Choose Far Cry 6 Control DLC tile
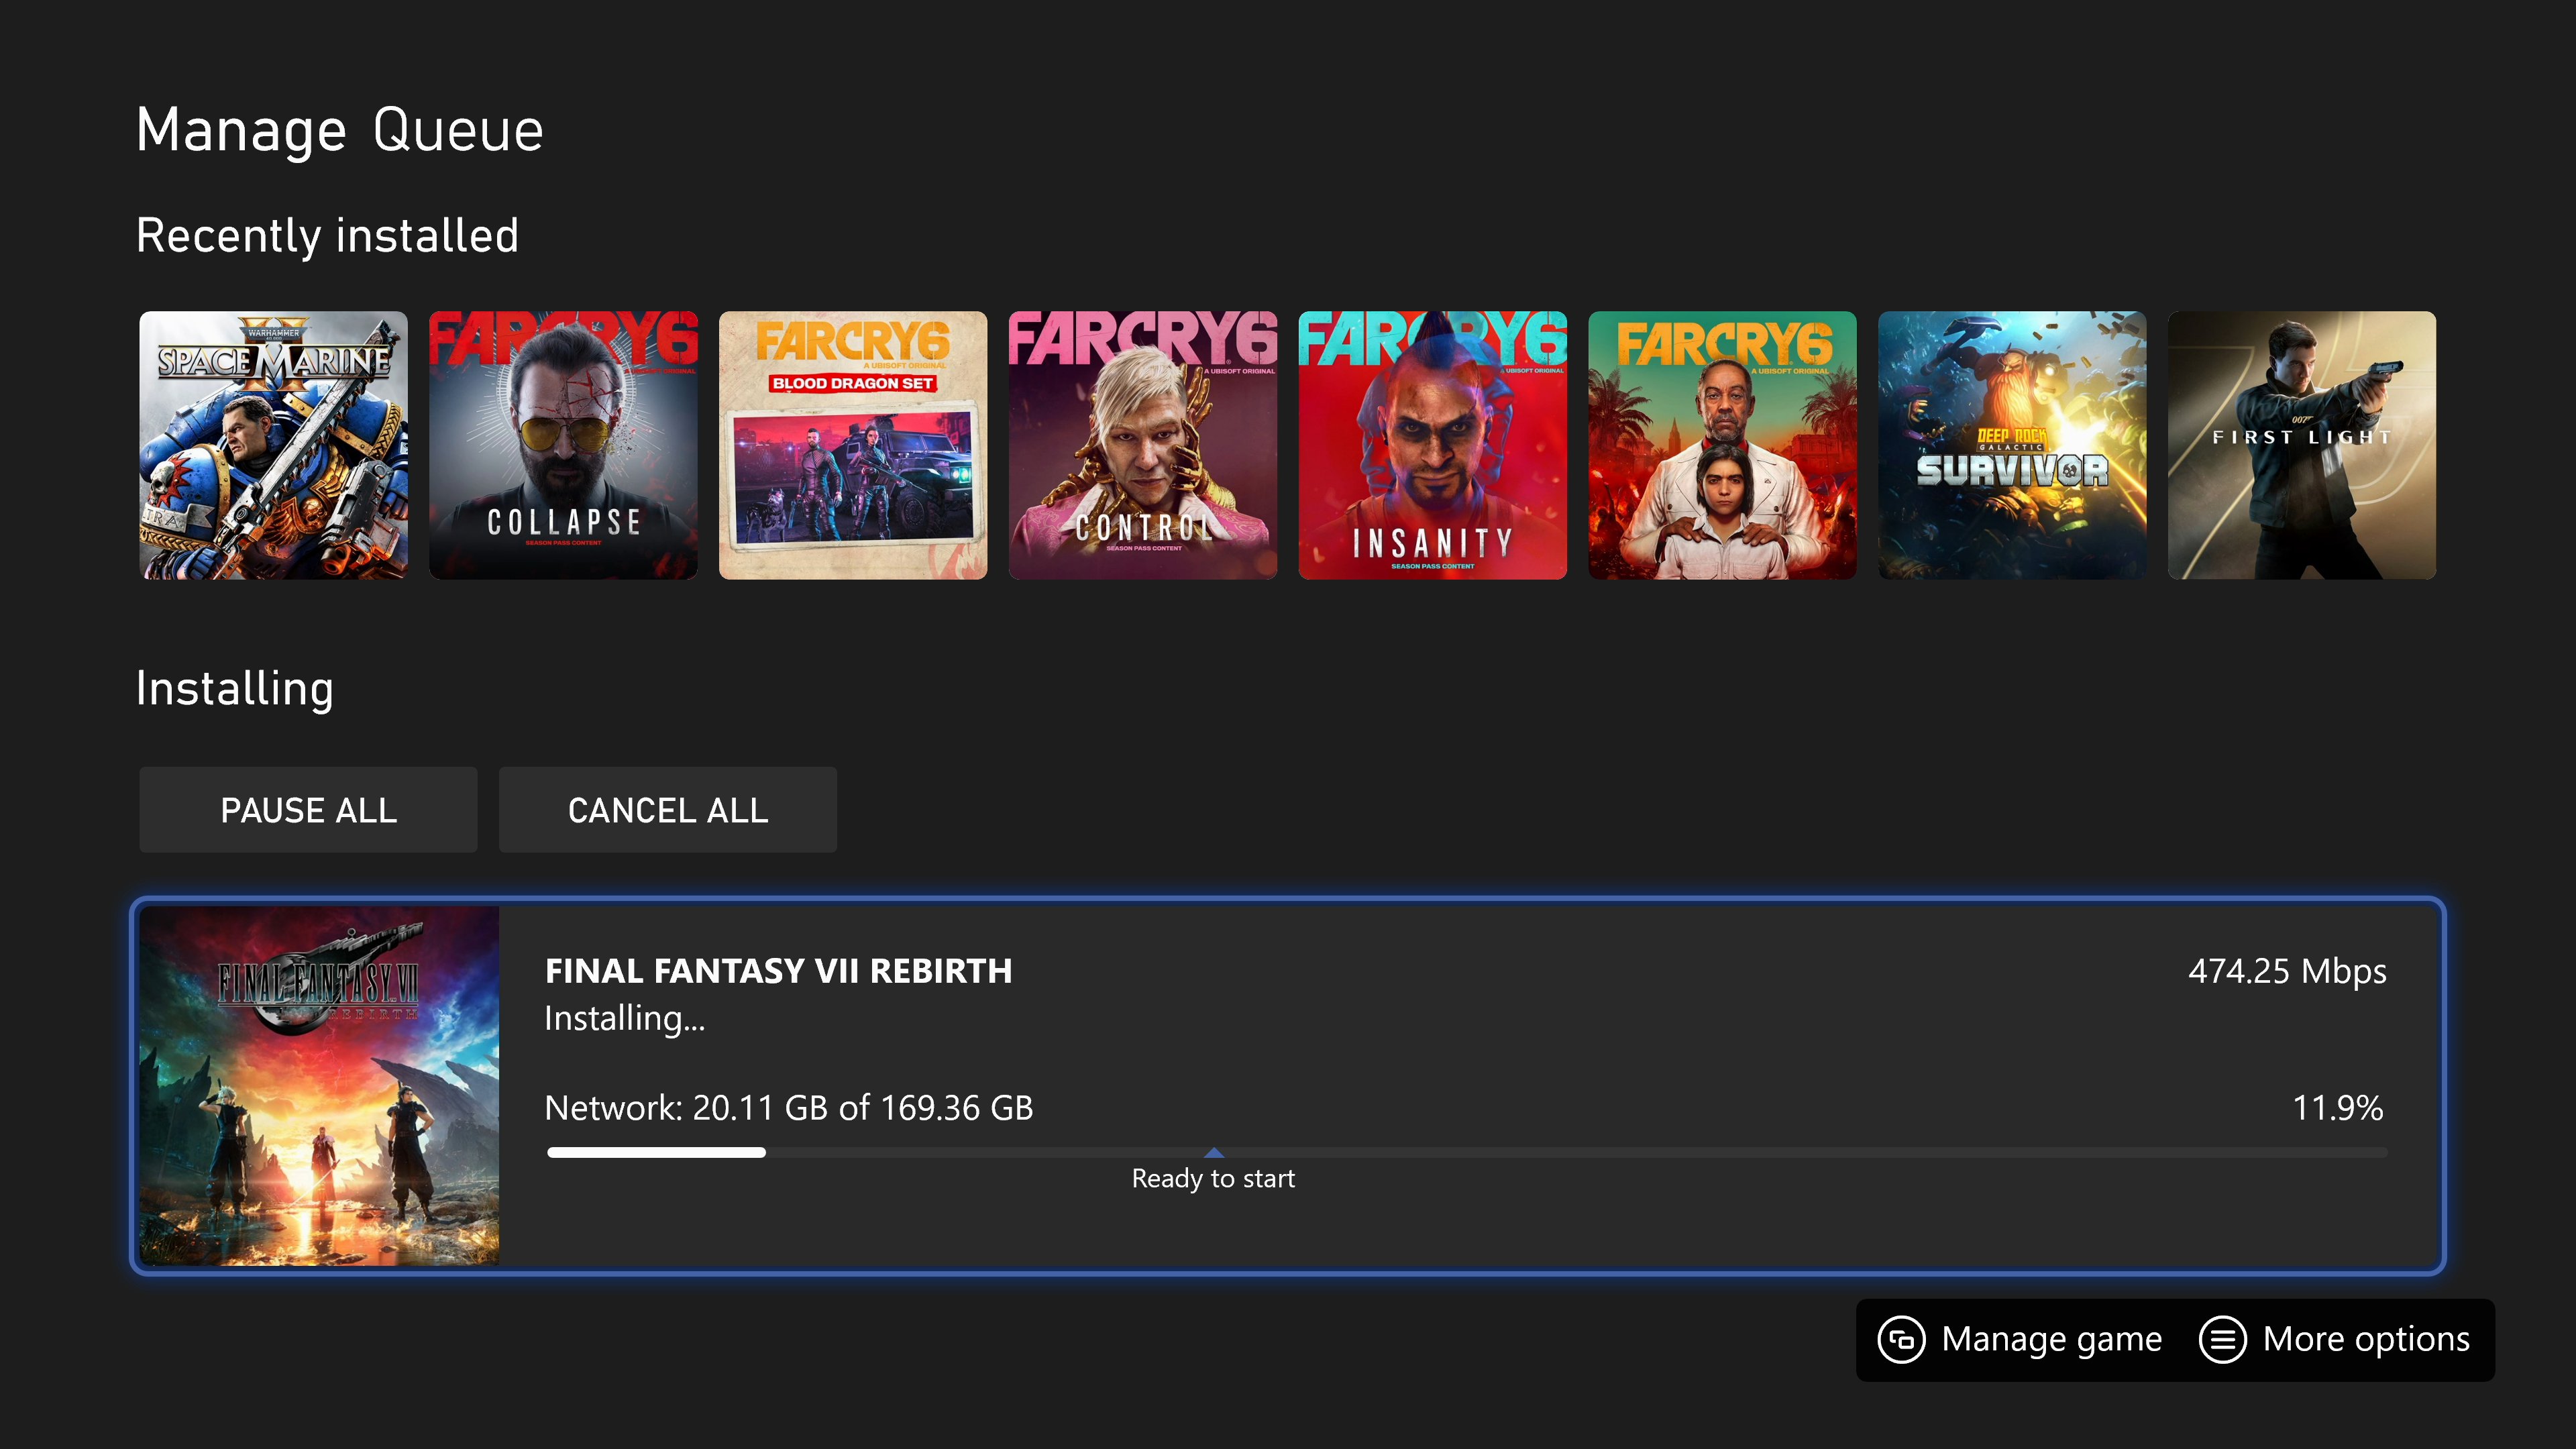Image resolution: width=2576 pixels, height=1449 pixels. click(x=1143, y=445)
